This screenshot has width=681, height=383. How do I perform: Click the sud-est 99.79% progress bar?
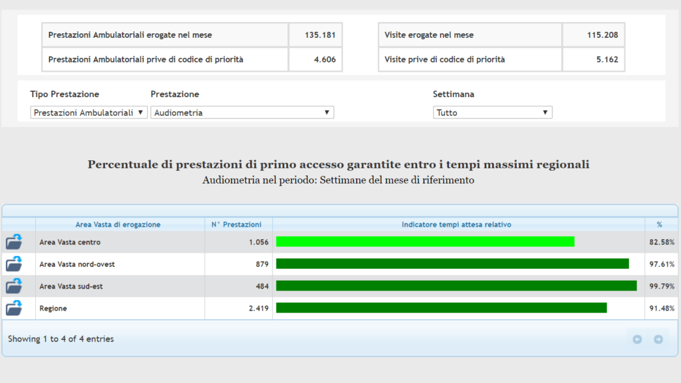click(x=456, y=286)
